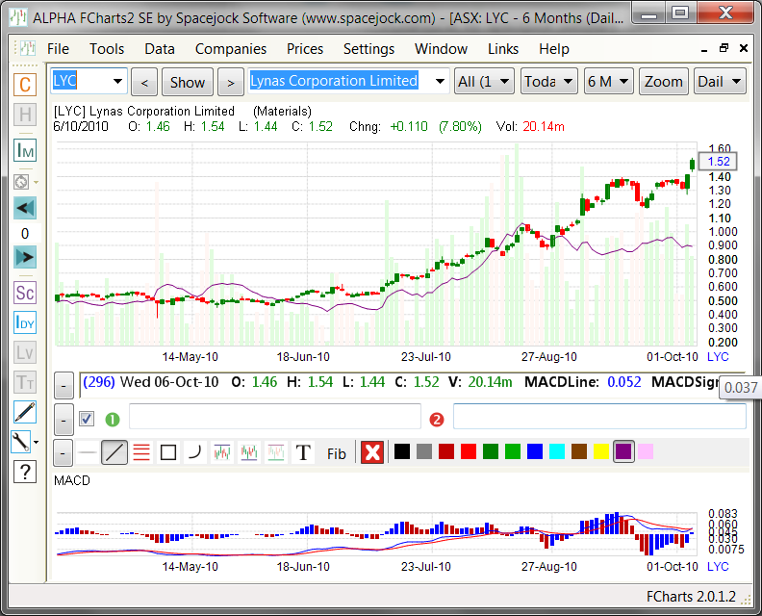Image resolution: width=762 pixels, height=616 pixels.
Task: Pick the black color swatch
Action: pos(402,451)
